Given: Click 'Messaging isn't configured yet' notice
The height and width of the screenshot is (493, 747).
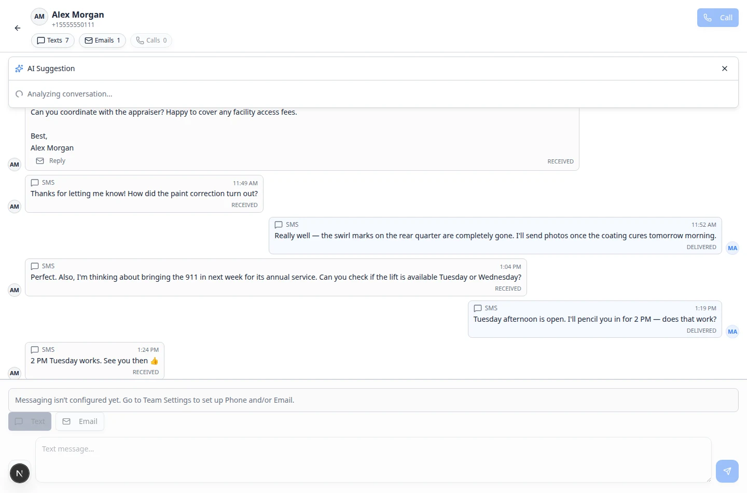Looking at the screenshot, I should 374,400.
